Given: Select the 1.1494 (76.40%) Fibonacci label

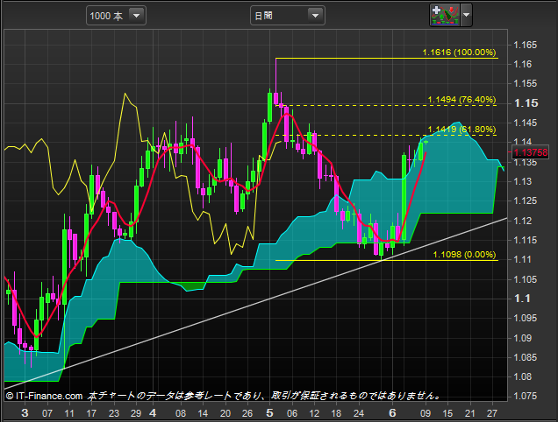Looking at the screenshot, I should pos(461,100).
